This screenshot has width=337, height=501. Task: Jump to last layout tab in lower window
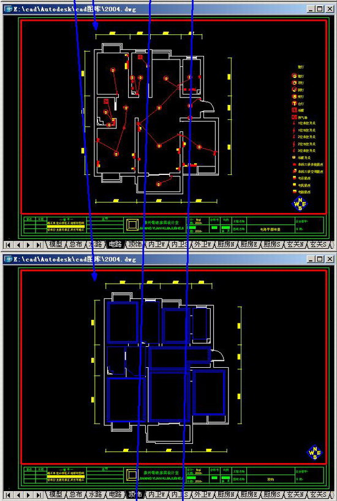[39, 495]
